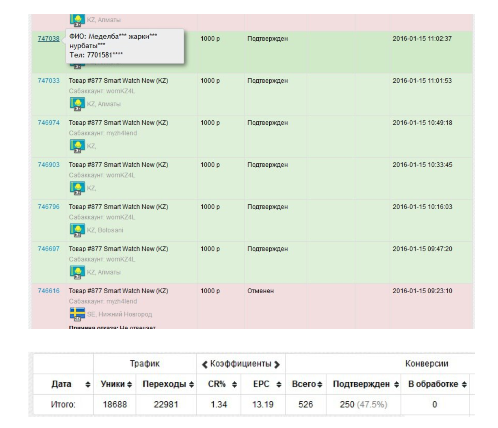Click Kazakhstan flag icon in order 746697 row
Viewport: 498px width, 428px height.
(x=77, y=272)
